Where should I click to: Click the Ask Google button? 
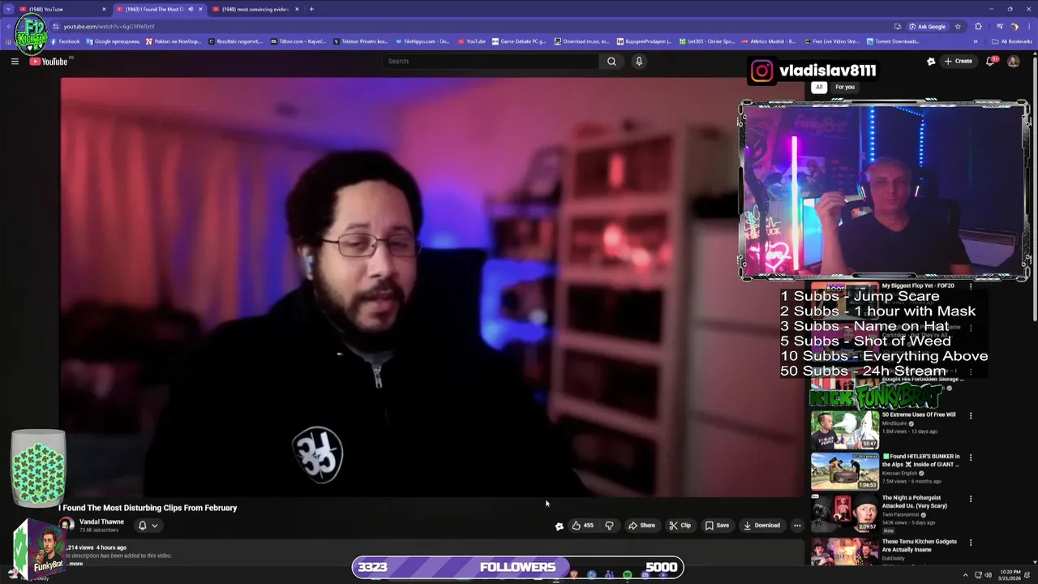pos(928,26)
